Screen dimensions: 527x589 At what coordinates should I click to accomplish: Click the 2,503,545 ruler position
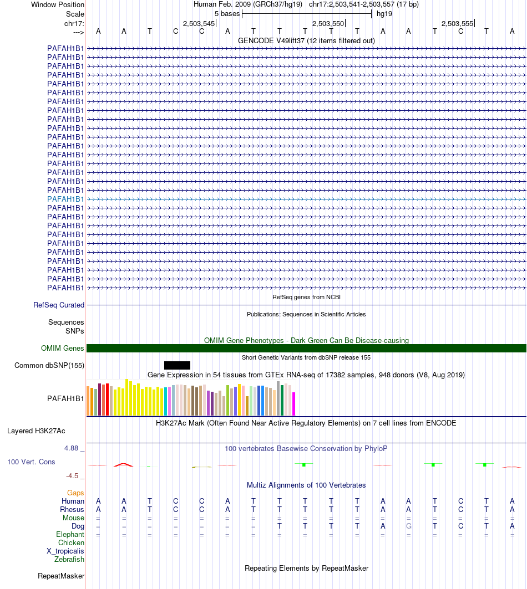tap(199, 23)
